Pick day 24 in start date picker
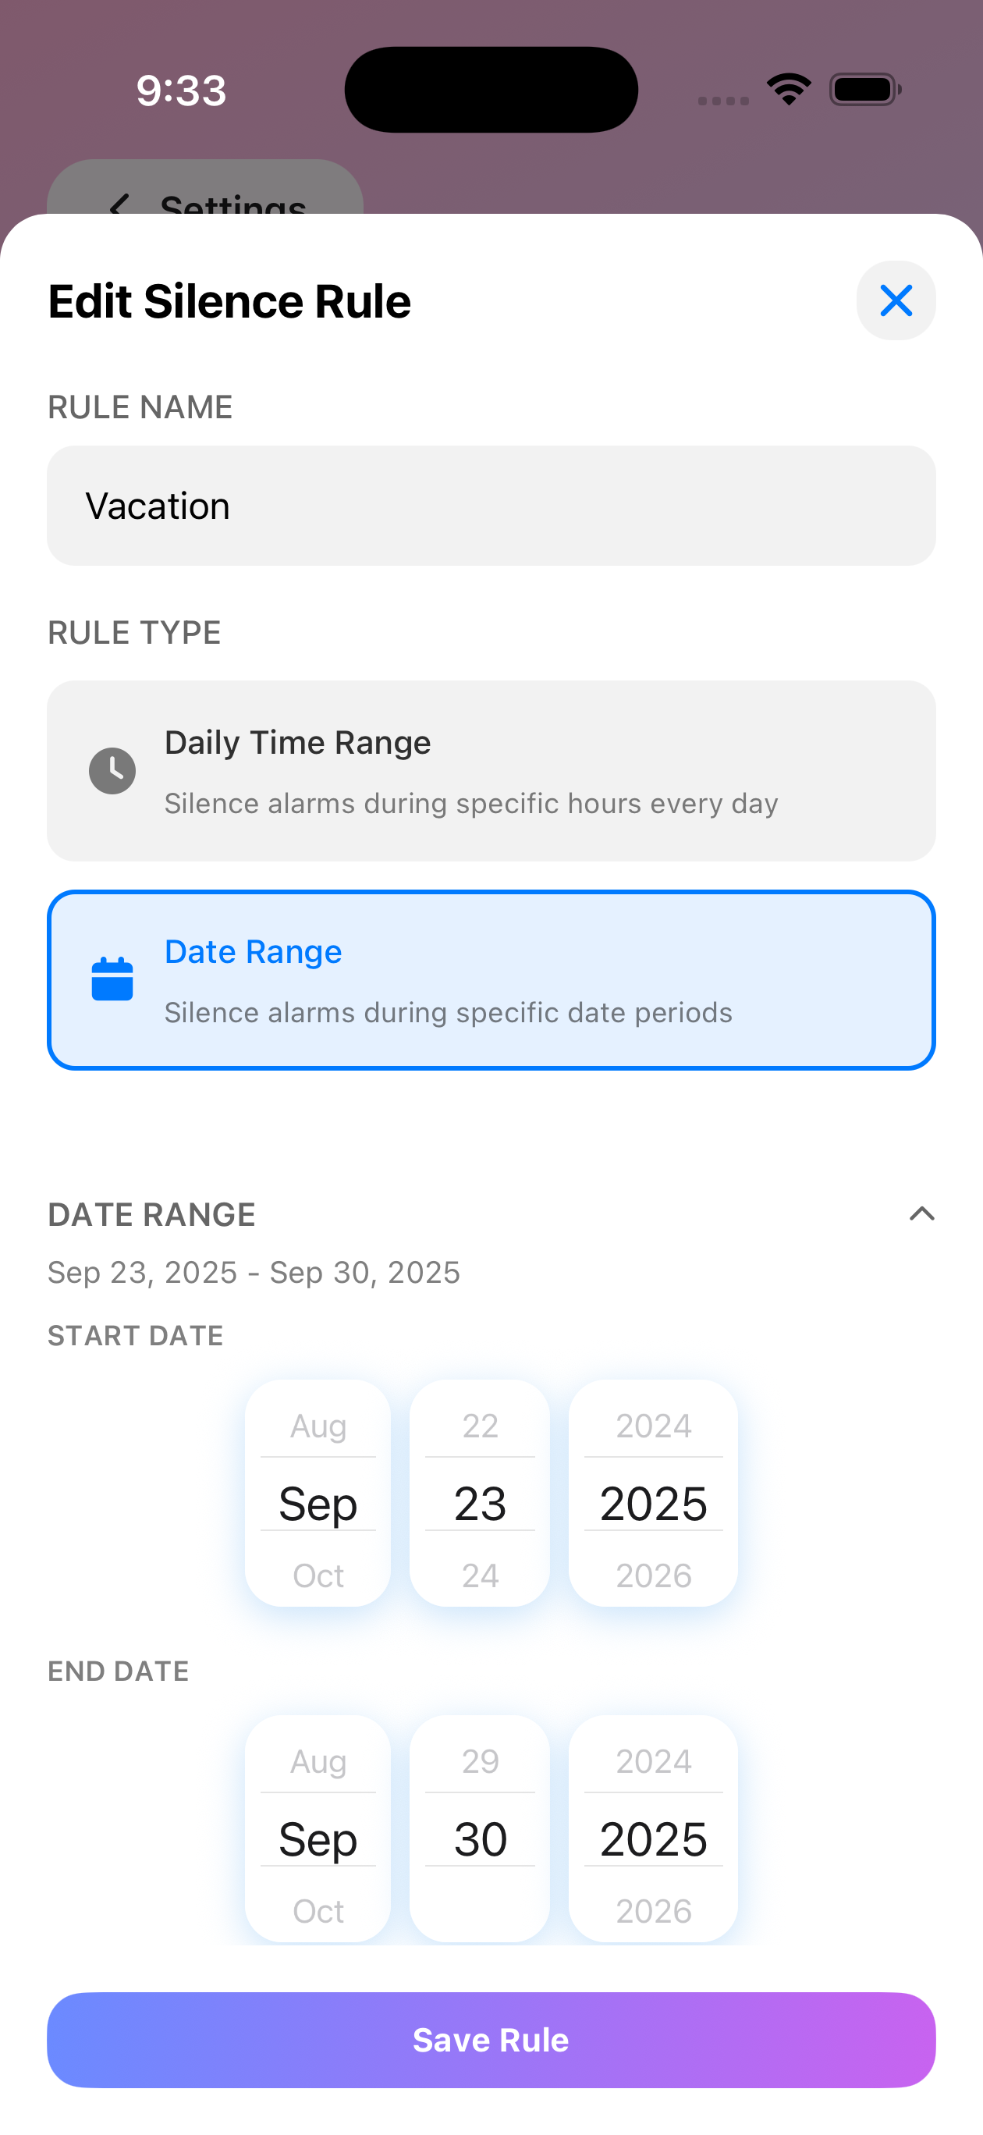983x2135 pixels. (481, 1575)
